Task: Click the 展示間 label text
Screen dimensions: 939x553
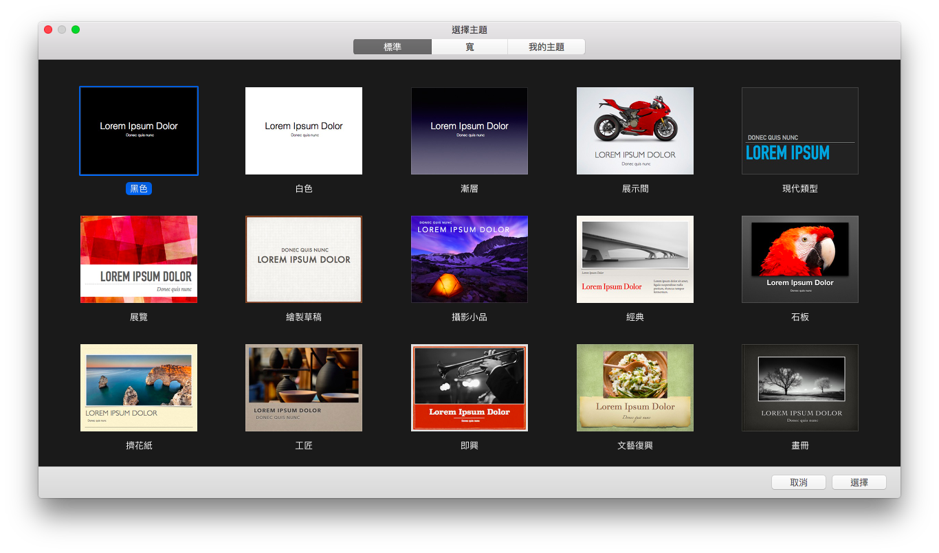Action: click(x=635, y=188)
